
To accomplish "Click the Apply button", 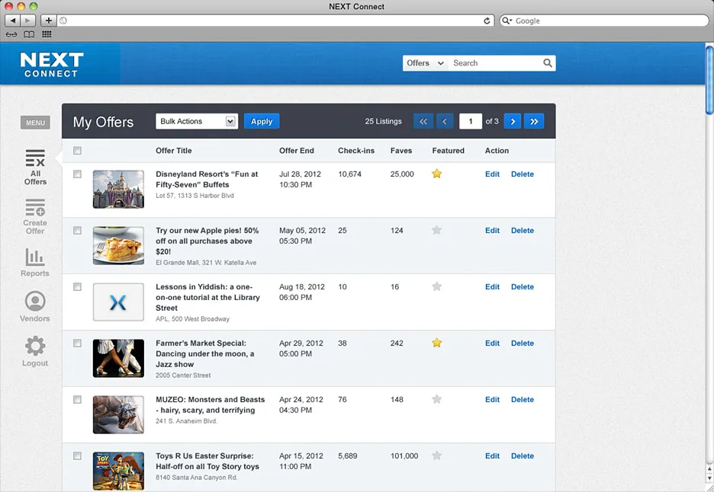I will pyautogui.click(x=262, y=121).
